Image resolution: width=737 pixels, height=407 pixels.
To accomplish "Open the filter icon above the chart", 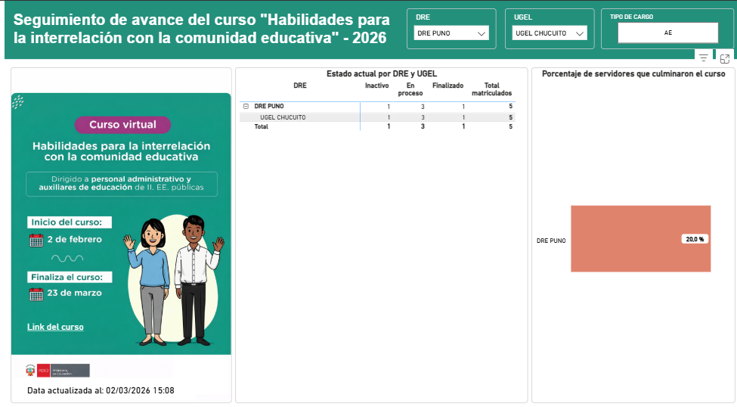I will 704,58.
